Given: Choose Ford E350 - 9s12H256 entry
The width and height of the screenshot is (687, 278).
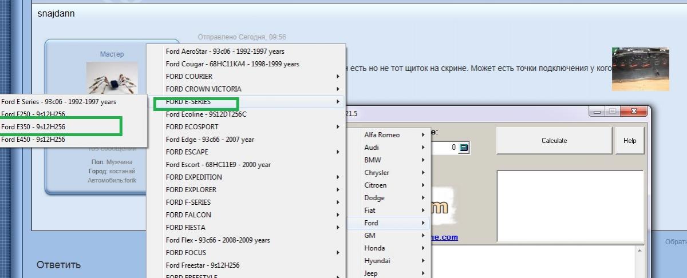Looking at the screenshot, I should 73,127.
